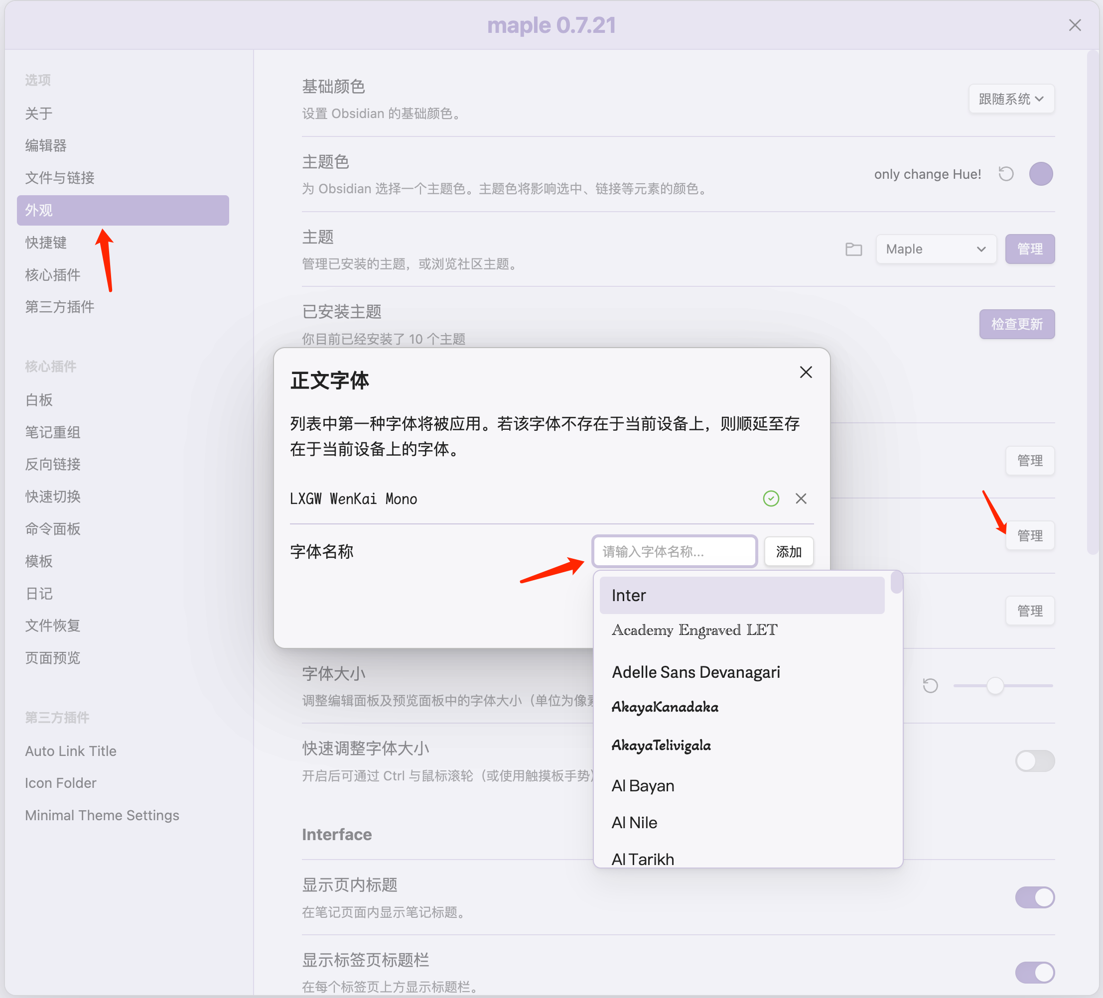The height and width of the screenshot is (998, 1103).
Task: Open 核心插件 settings tab under 选项
Action: point(123,274)
